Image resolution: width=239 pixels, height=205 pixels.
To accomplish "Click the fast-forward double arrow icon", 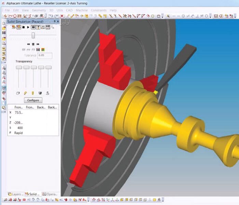I will click(x=38, y=44).
